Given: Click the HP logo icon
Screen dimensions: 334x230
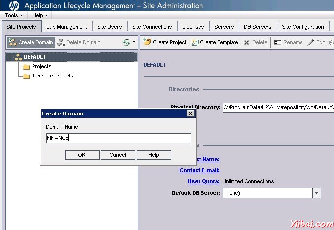Looking at the screenshot, I should coord(14,5).
